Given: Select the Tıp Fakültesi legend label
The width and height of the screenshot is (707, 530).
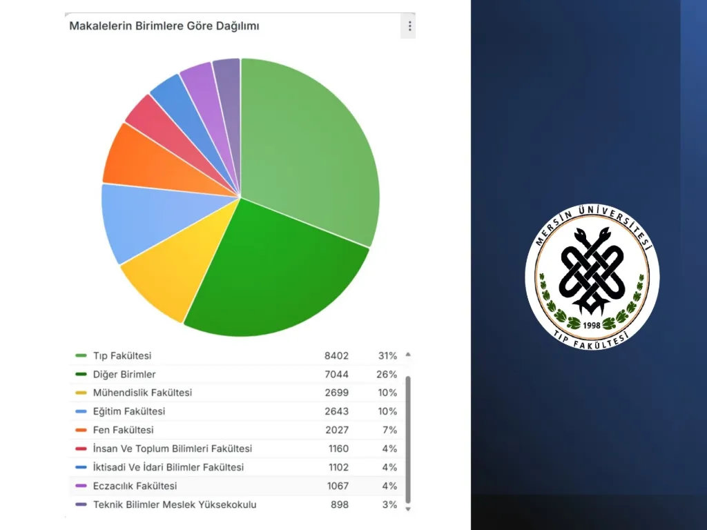Looking at the screenshot, I should [122, 355].
